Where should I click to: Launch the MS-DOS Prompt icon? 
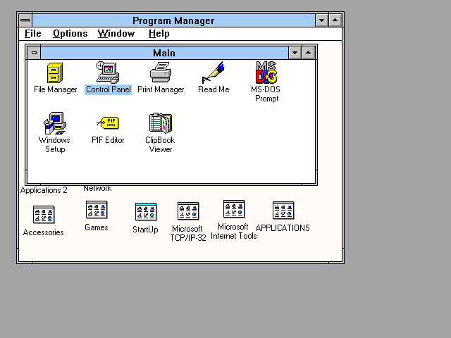point(266,73)
